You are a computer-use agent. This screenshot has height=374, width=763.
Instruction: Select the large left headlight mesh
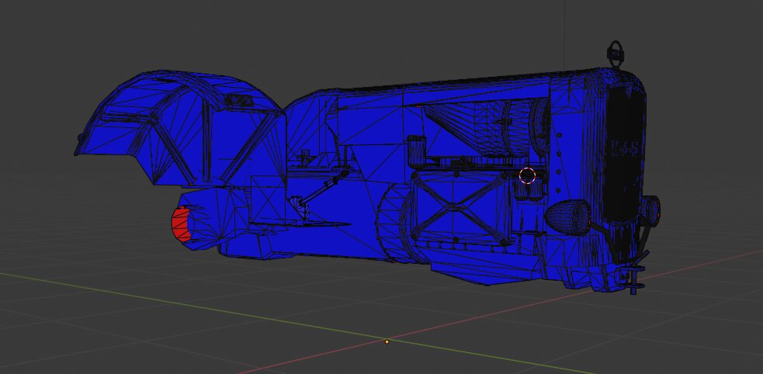[x=567, y=216]
